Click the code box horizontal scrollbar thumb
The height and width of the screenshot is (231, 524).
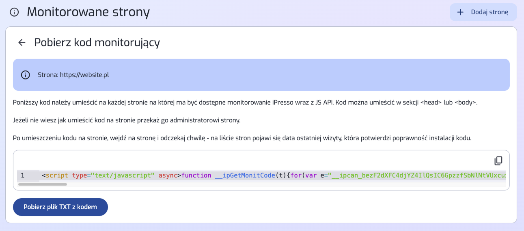click(43, 184)
